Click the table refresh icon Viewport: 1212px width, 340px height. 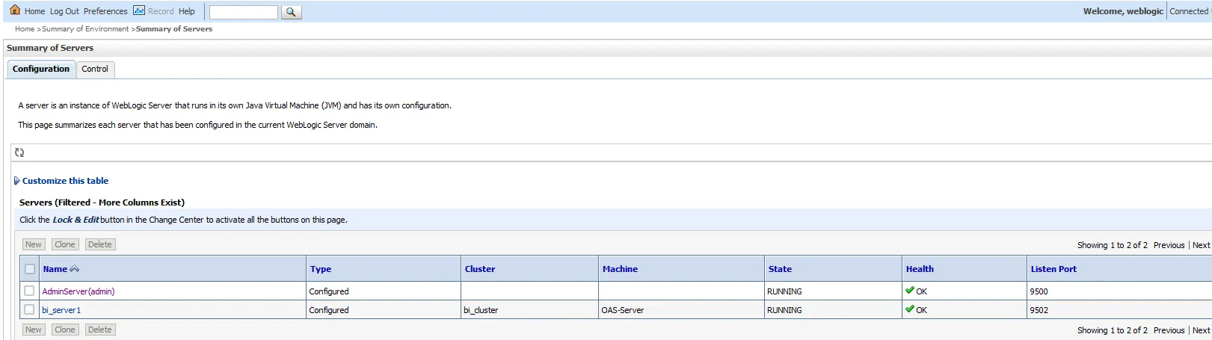pos(19,152)
